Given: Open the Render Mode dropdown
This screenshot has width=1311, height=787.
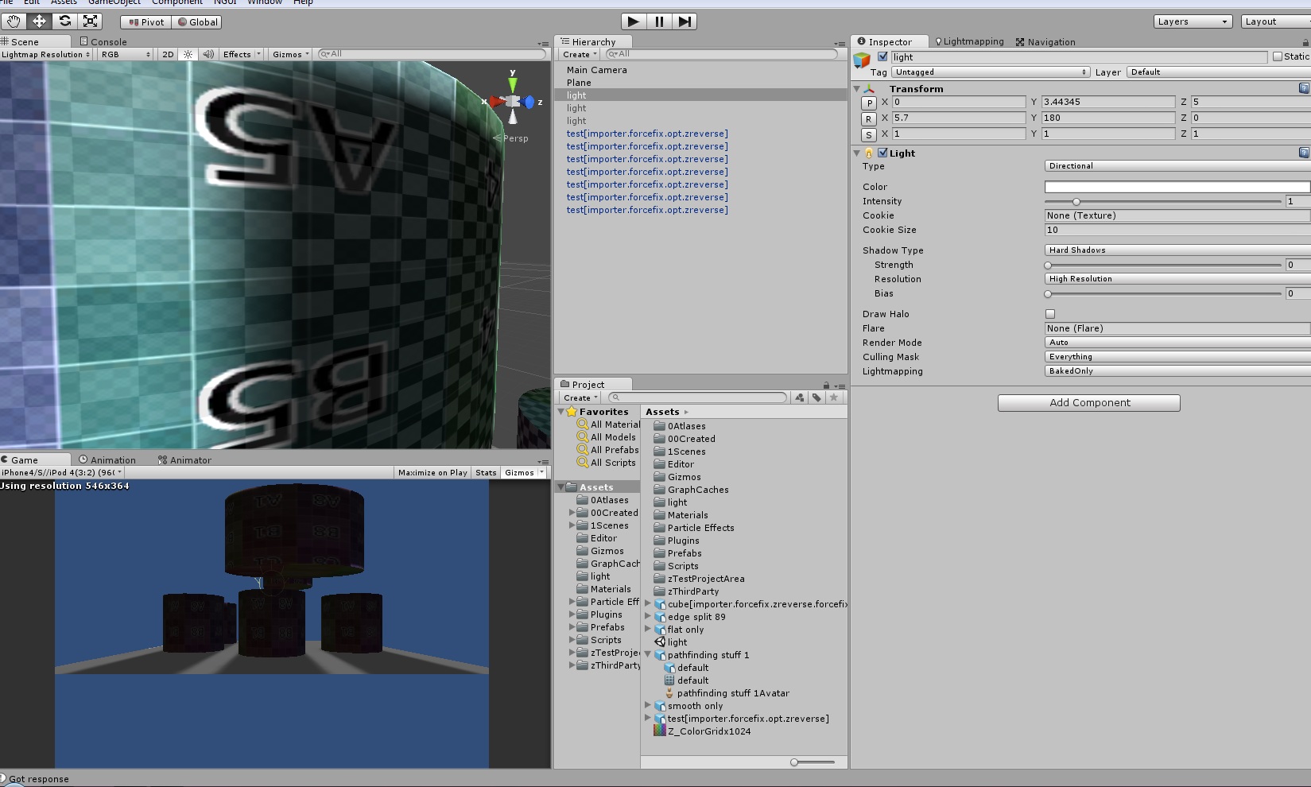Looking at the screenshot, I should tap(1177, 343).
